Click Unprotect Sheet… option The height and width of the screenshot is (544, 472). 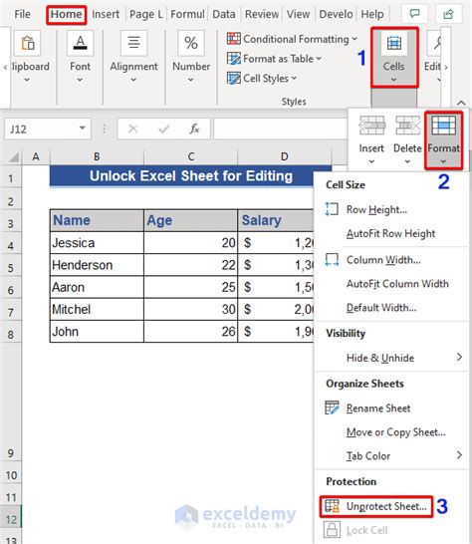pos(376,506)
